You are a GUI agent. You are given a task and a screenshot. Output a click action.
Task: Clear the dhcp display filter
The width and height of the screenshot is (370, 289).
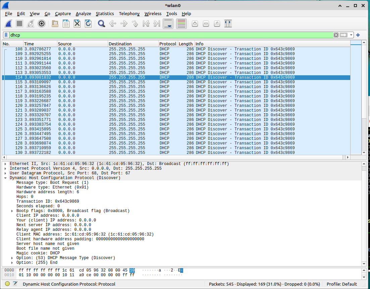click(x=336, y=35)
